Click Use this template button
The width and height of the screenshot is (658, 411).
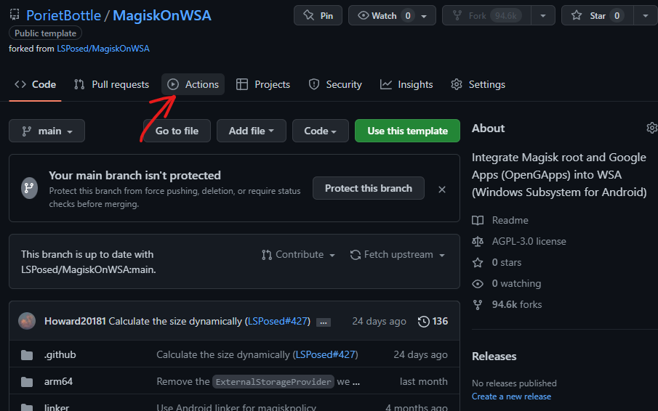point(407,131)
